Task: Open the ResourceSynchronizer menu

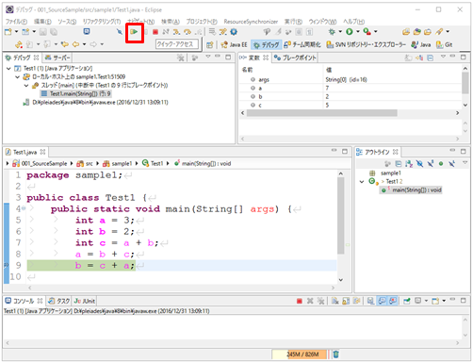Action: (251, 22)
